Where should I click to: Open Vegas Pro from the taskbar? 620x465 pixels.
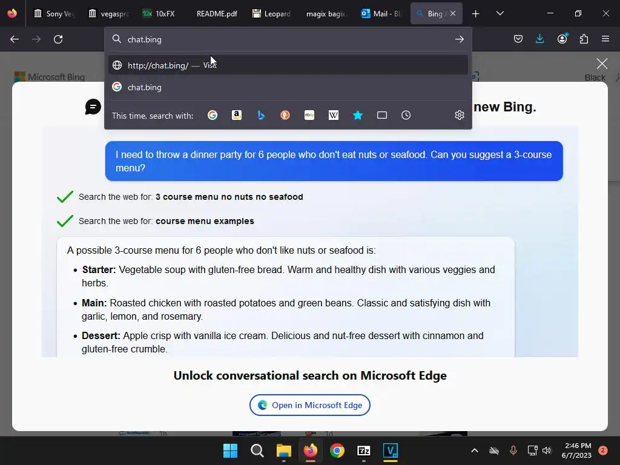coord(391,450)
